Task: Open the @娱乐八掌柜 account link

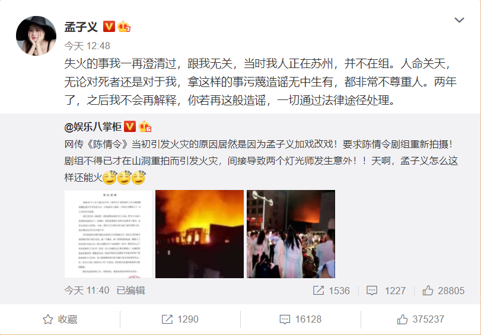Action: click(x=93, y=127)
